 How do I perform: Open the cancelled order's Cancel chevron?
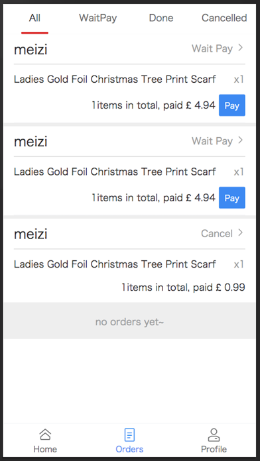[241, 233]
